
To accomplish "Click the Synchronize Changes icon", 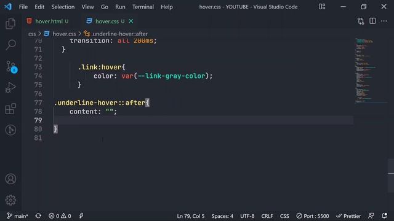I will click(x=38, y=215).
